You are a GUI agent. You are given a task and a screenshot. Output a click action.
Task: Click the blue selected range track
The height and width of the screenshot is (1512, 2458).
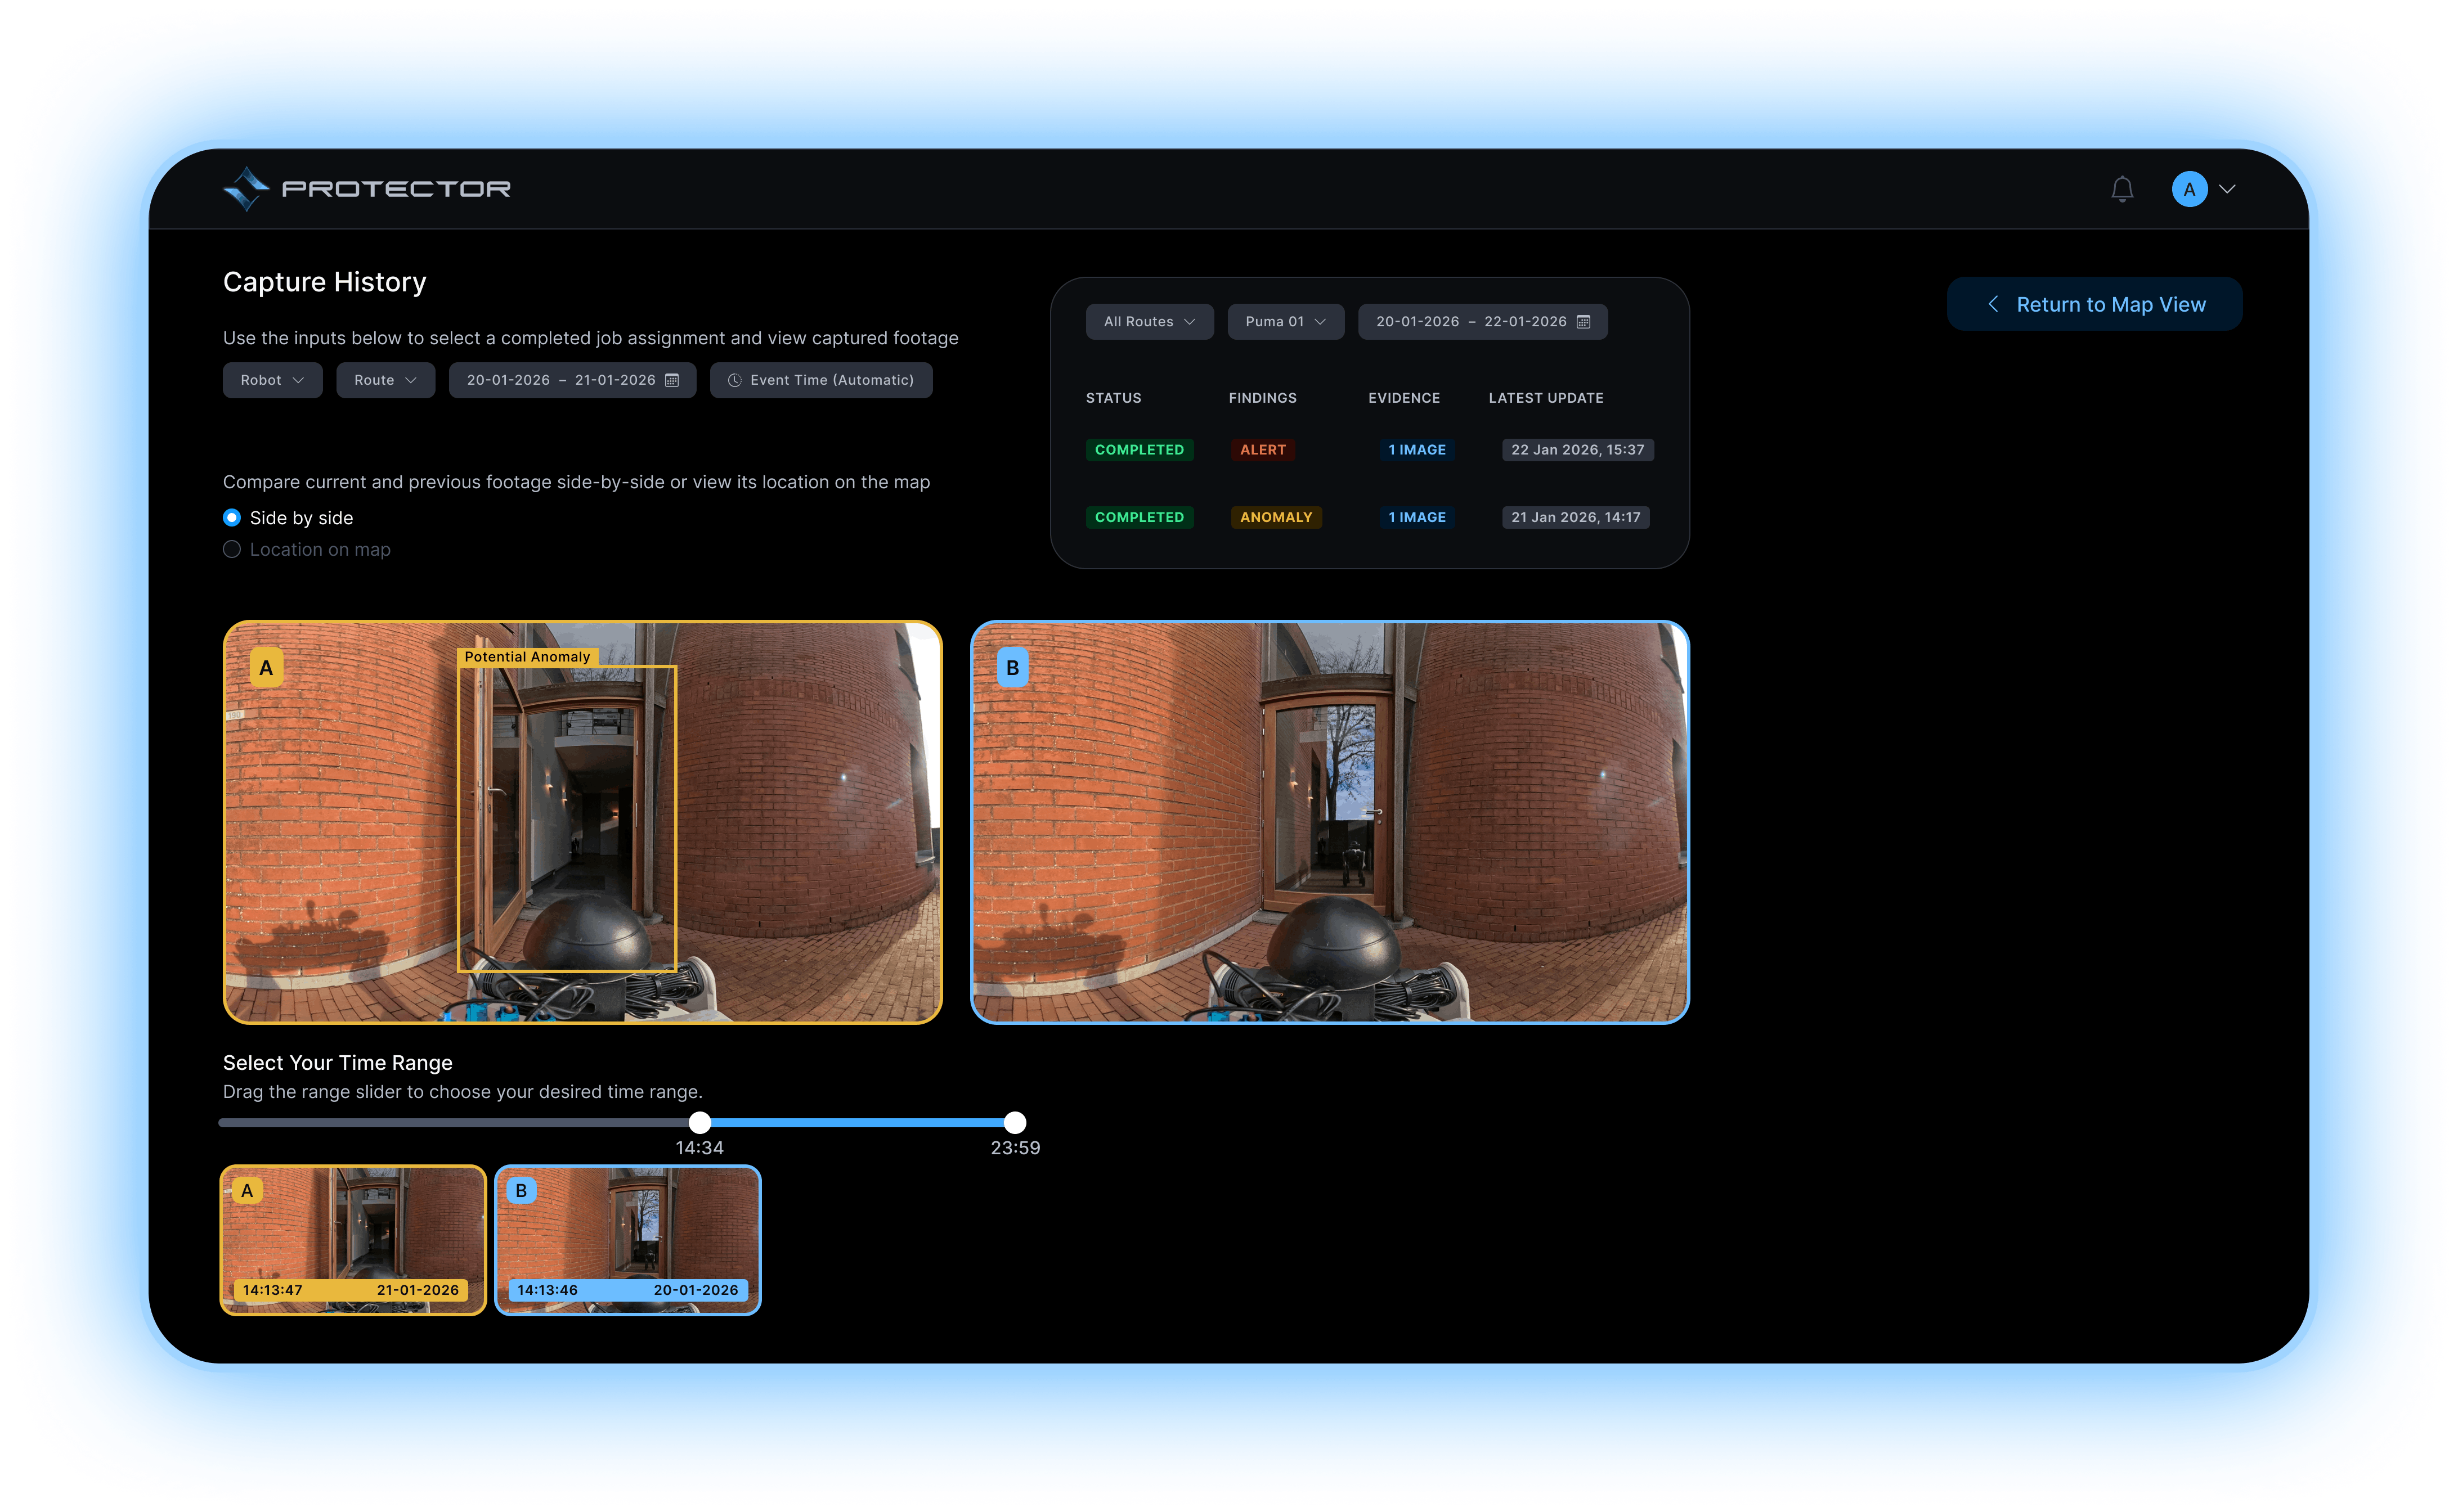[x=858, y=1122]
